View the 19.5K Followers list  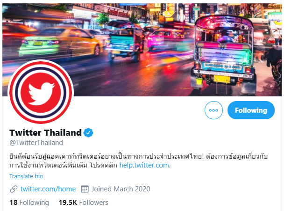click(84, 203)
